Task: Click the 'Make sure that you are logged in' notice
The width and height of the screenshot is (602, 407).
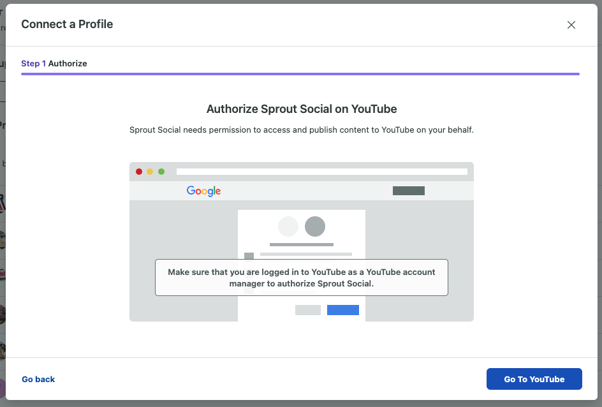Action: pos(302,277)
